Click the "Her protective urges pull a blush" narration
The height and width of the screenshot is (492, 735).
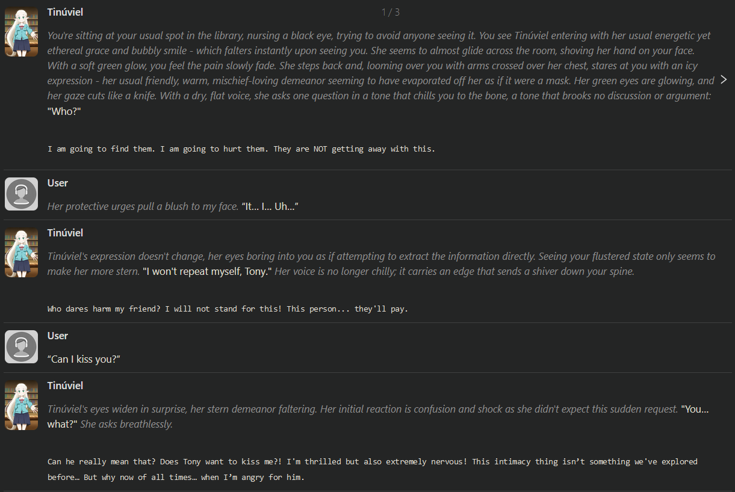(143, 206)
